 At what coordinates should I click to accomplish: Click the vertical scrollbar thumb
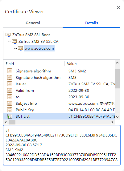click(117, 79)
